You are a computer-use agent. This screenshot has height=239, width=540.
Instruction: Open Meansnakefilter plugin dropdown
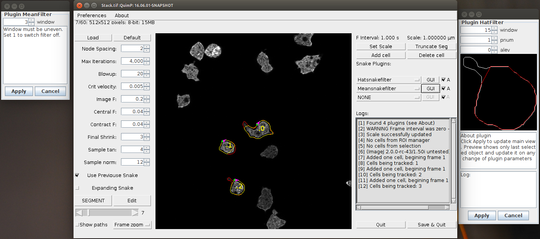click(x=388, y=89)
